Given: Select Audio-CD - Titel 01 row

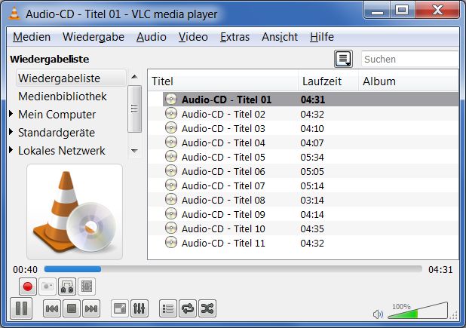Looking at the screenshot, I should (311, 100).
